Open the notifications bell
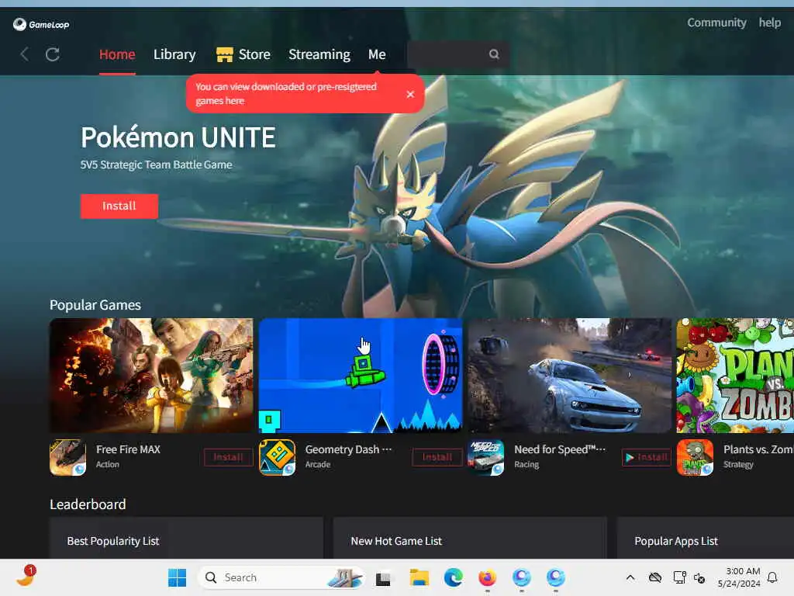Image resolution: width=794 pixels, height=596 pixels. [772, 577]
